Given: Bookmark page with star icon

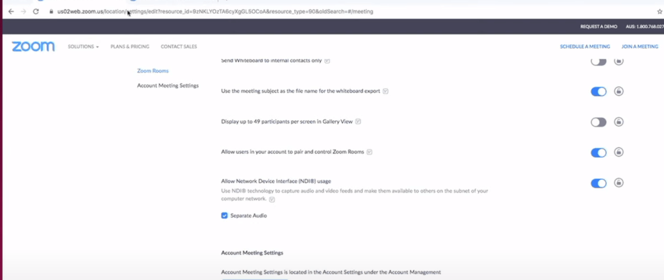Looking at the screenshot, I should pos(659,12).
